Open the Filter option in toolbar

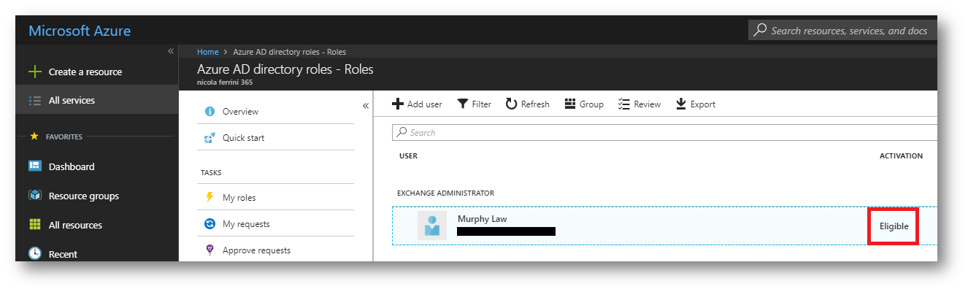point(474,104)
